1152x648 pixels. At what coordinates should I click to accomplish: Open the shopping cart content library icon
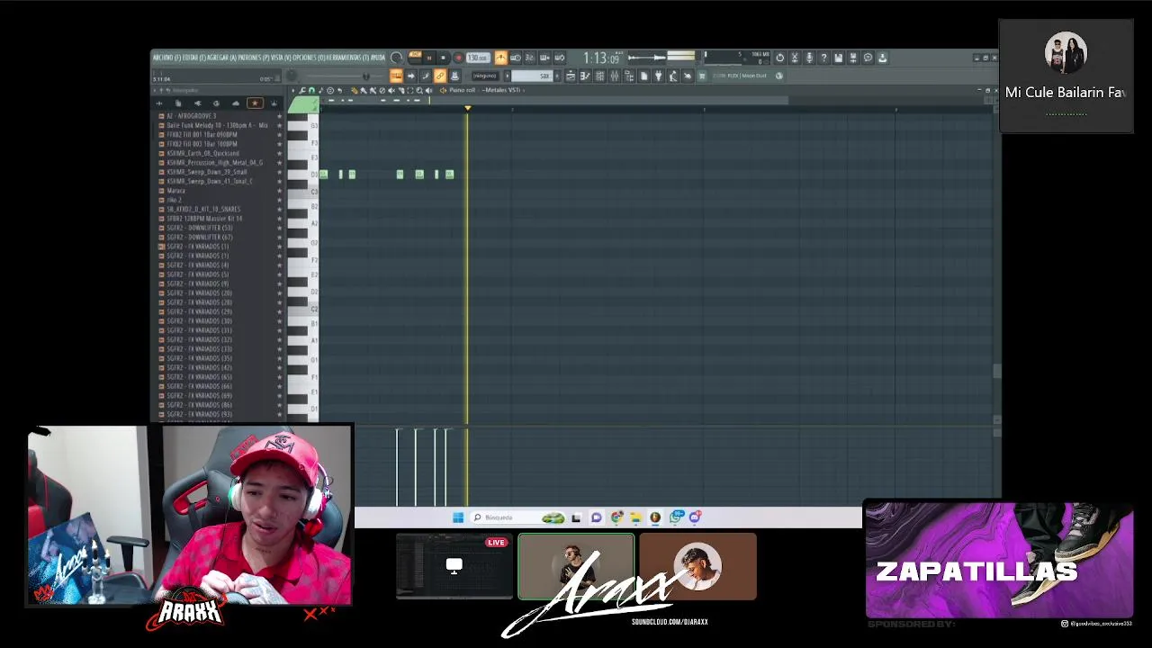click(702, 76)
